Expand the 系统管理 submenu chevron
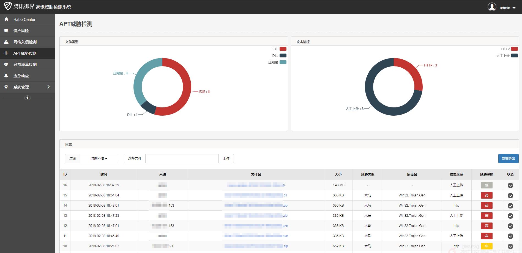This screenshot has height=253, width=522. point(49,87)
